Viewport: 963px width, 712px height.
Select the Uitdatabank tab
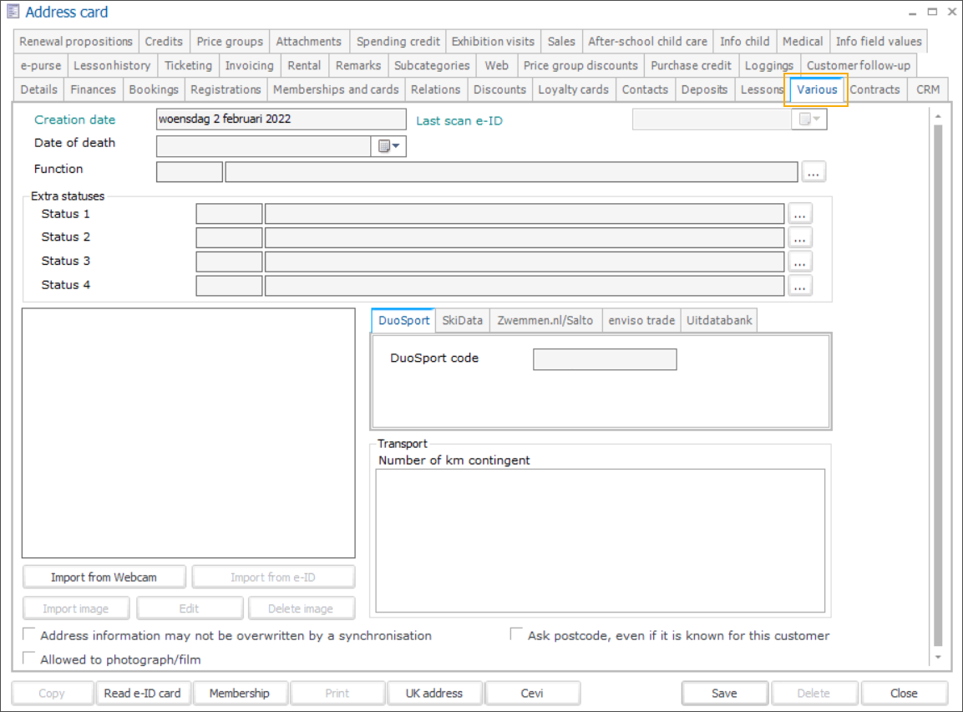coord(719,320)
